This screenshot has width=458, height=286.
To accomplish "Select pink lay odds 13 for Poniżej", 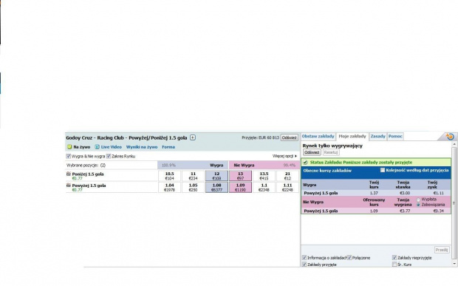I will click(240, 176).
